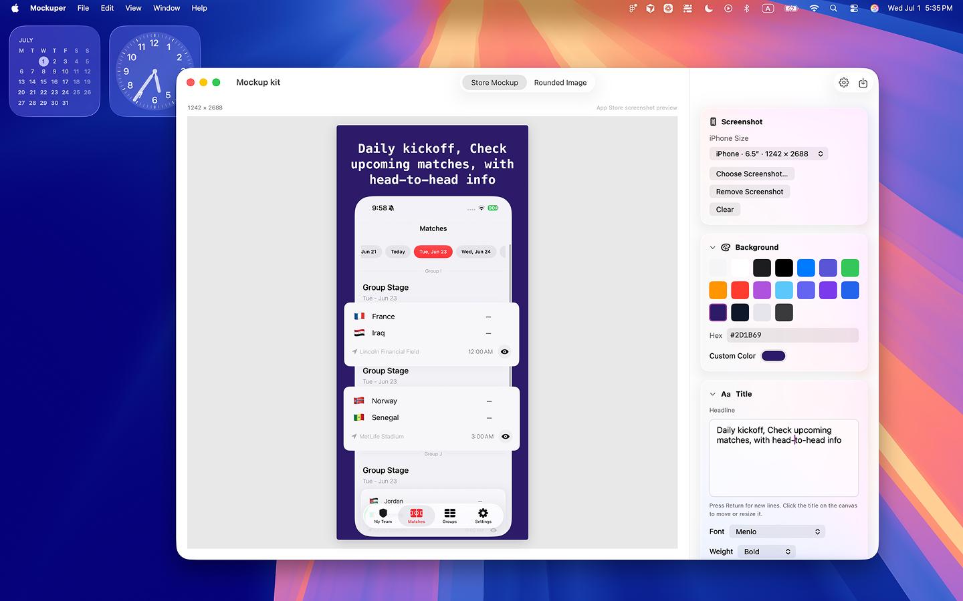Click the battery status icon
The height and width of the screenshot is (601, 963).
(x=791, y=8)
